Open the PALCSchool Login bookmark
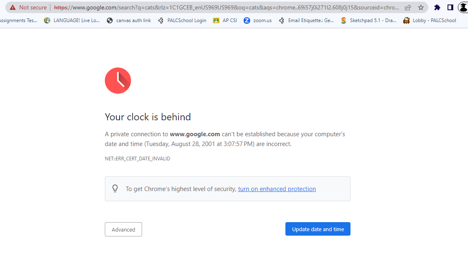 (182, 20)
